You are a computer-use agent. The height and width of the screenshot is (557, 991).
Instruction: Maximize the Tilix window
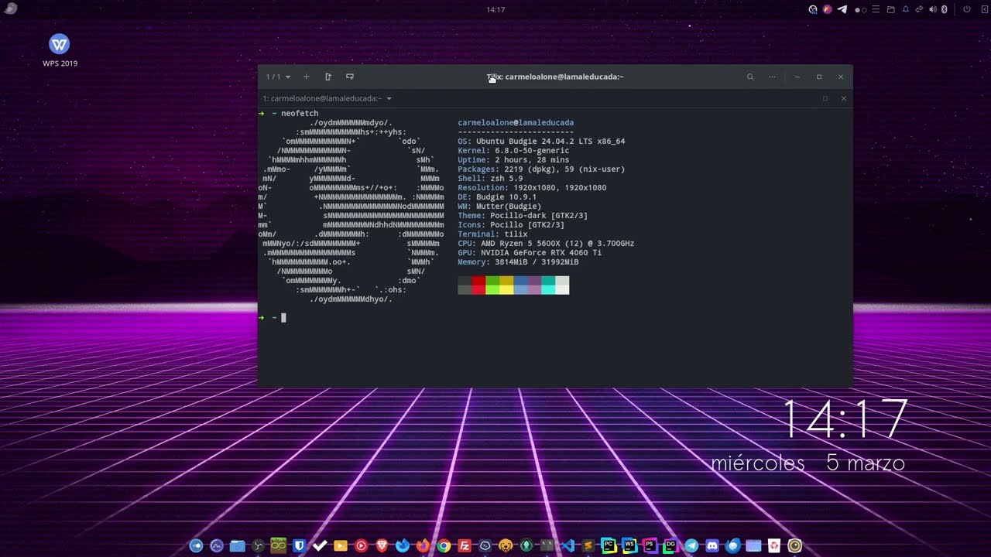pos(819,77)
